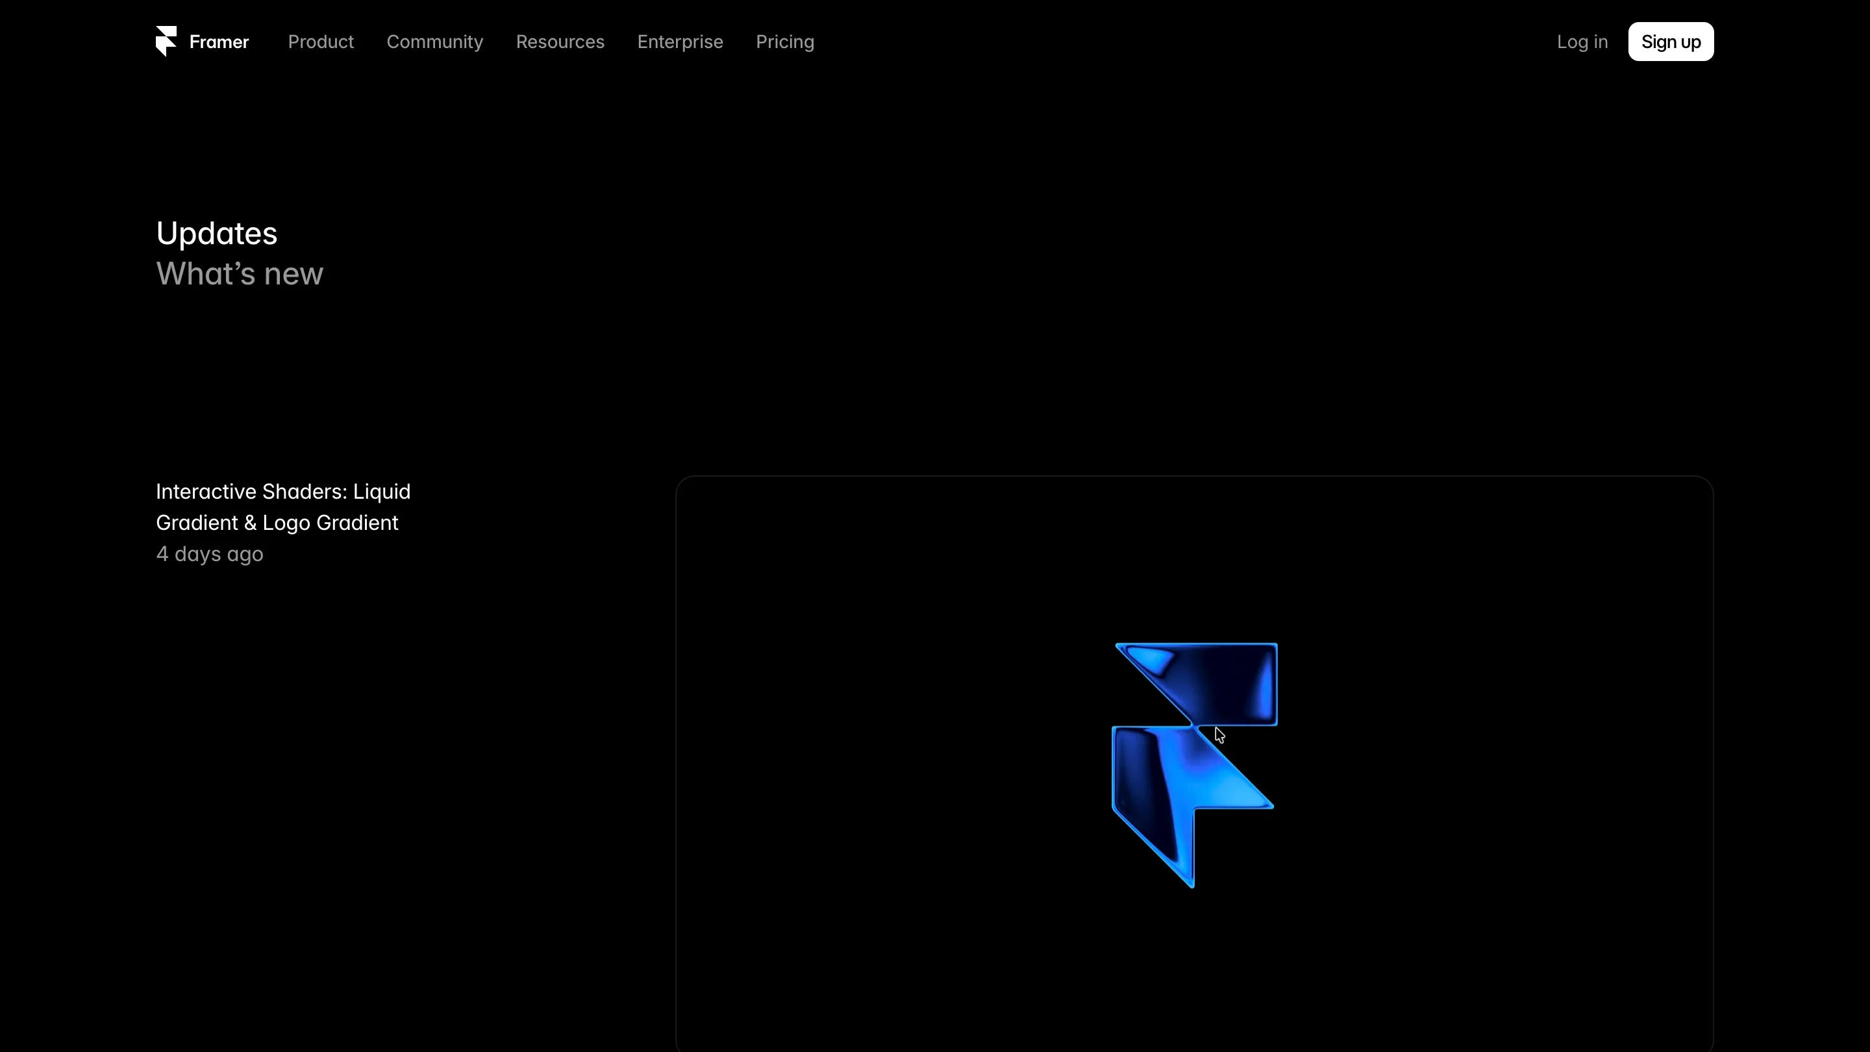Go to the Framer home wordmark
Screen dimensions: 1870x1052
(x=219, y=42)
